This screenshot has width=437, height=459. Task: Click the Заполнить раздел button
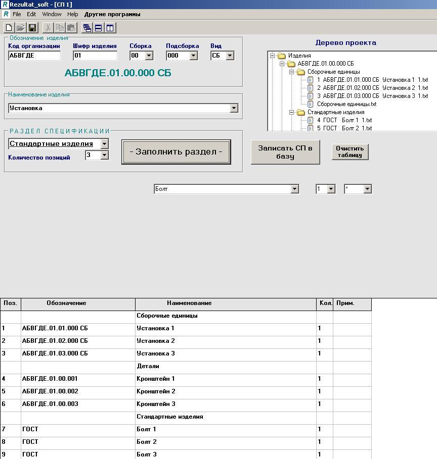click(176, 152)
